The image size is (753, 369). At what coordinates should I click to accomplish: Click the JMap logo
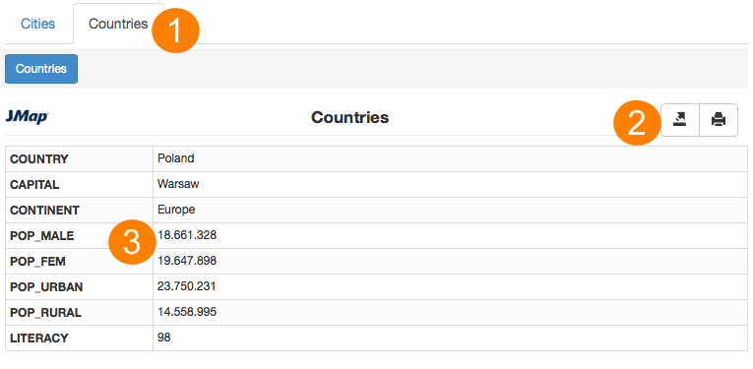click(x=27, y=116)
